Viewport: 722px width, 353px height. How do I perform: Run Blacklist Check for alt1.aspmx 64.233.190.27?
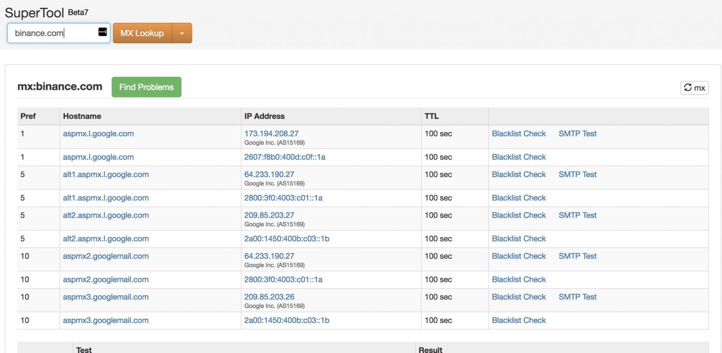click(x=519, y=174)
